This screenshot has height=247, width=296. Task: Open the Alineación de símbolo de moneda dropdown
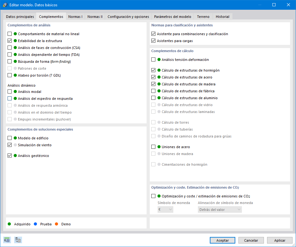[220, 209]
